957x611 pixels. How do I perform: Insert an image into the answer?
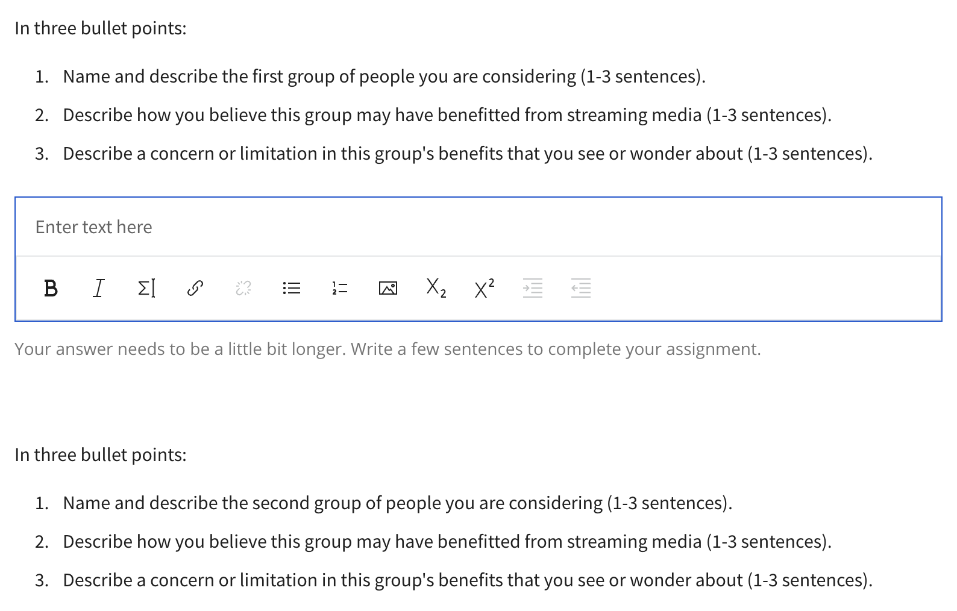(x=388, y=289)
